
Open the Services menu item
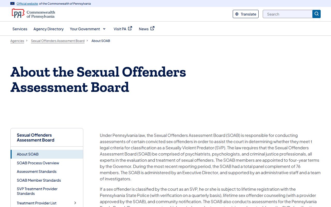pyautogui.click(x=20, y=29)
